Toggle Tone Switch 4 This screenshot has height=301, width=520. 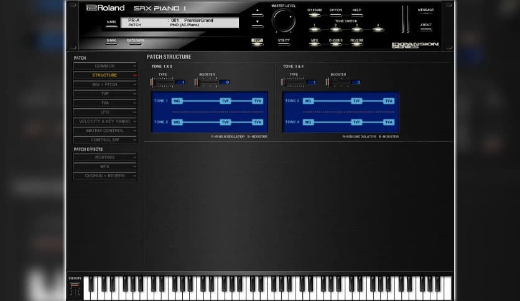pyautogui.click(x=378, y=28)
